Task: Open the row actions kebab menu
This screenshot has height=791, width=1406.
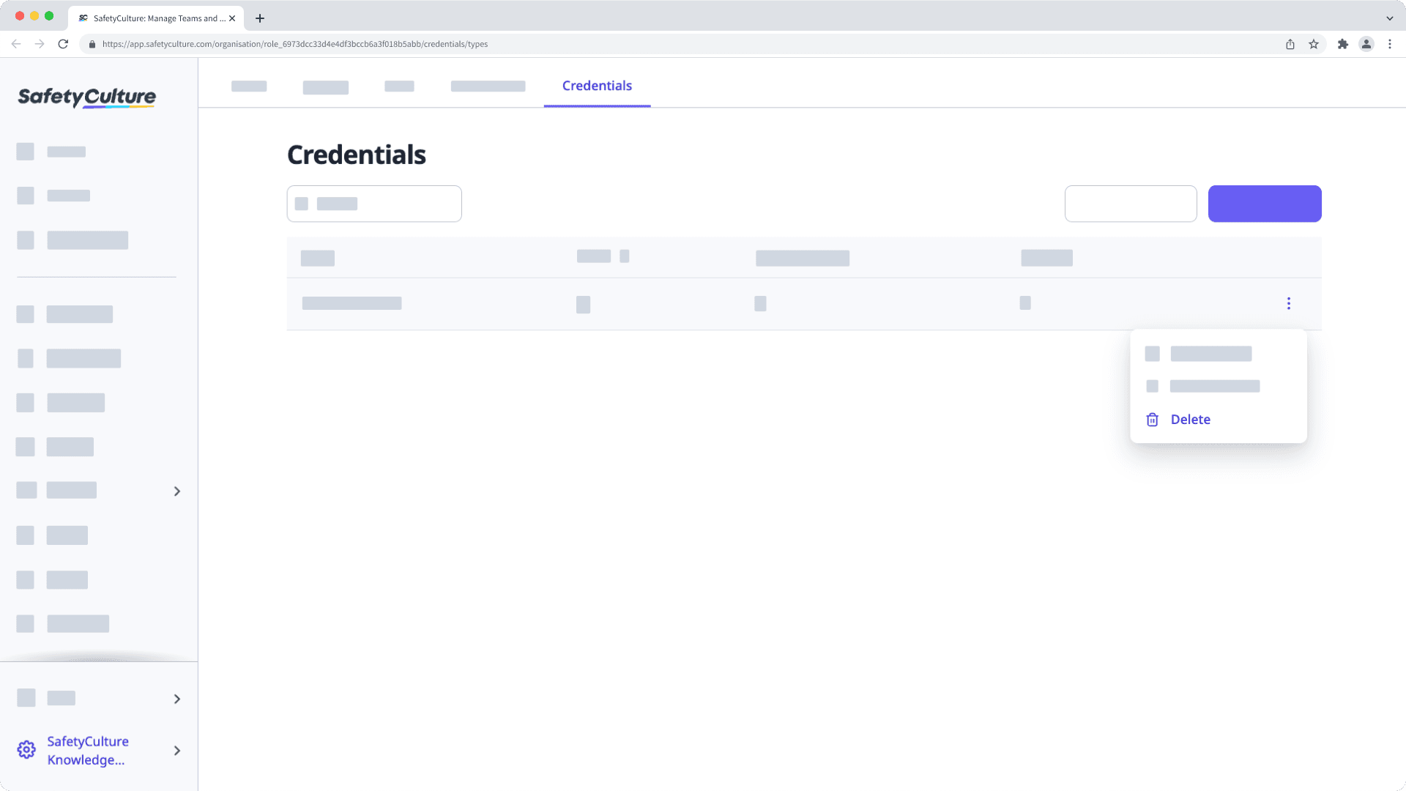Action: [1289, 302]
